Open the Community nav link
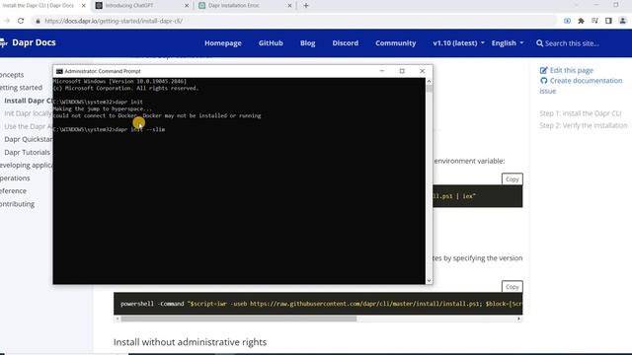The width and height of the screenshot is (632, 355). tap(395, 43)
